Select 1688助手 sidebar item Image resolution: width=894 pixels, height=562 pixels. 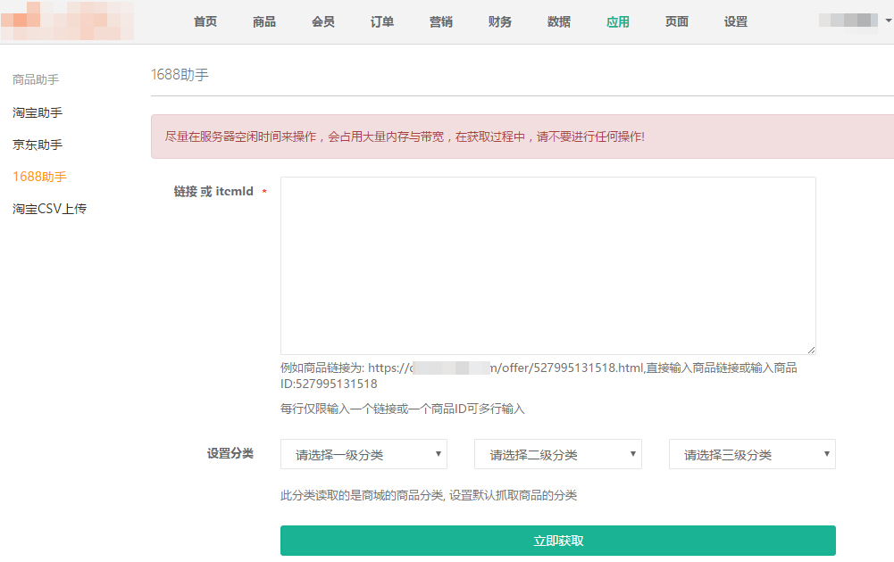[x=39, y=177]
